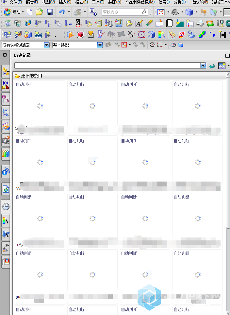The height and width of the screenshot is (315, 230).
Task: Open the HD3D info broadcast sidebar tab
Action: coord(6,171)
